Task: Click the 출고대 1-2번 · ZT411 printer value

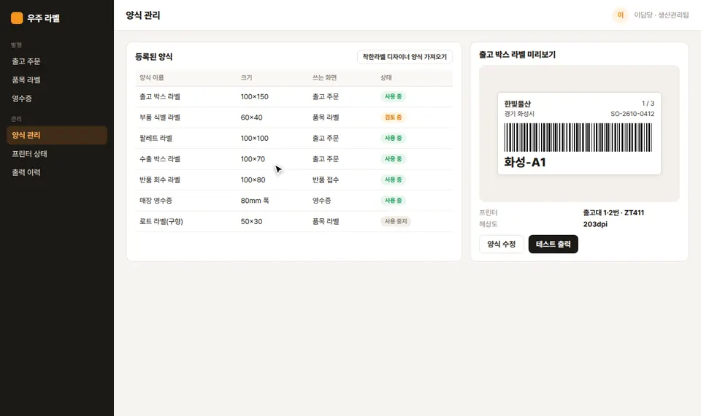Action: coord(613,212)
